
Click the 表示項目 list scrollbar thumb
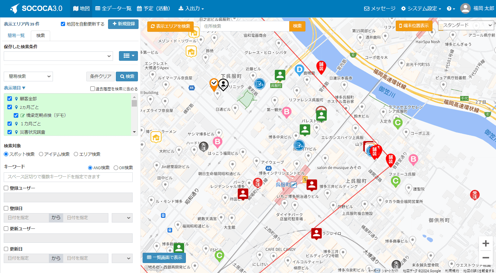point(134,103)
